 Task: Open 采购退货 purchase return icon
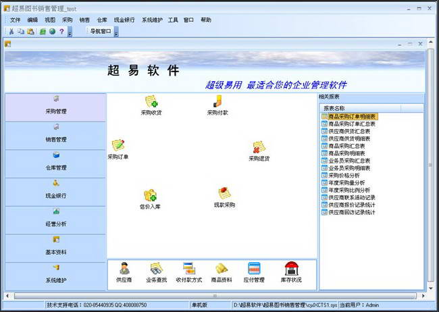pos(259,151)
